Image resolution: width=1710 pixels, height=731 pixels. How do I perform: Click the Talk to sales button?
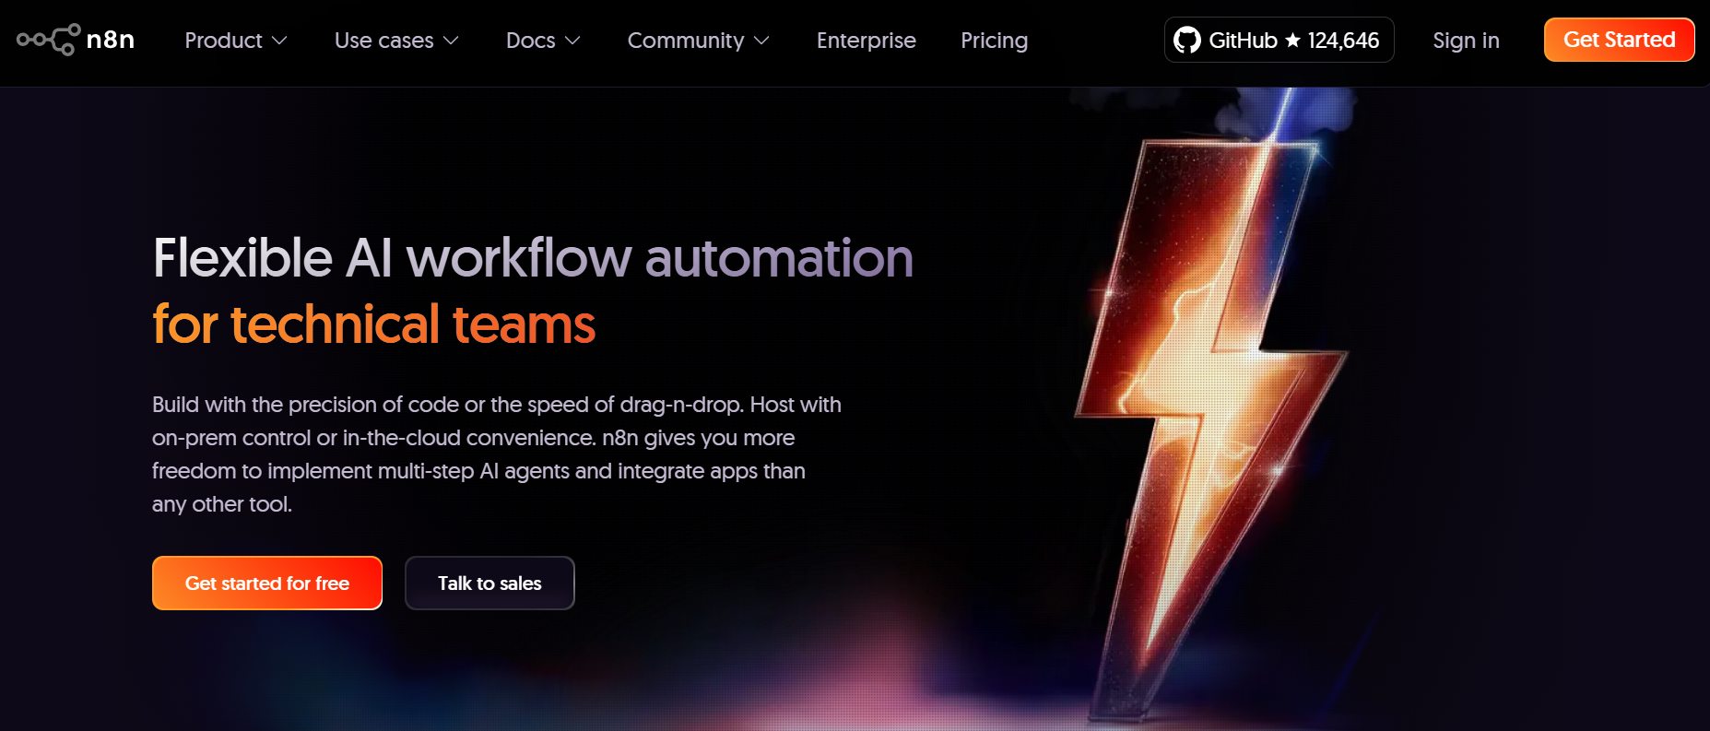tap(489, 583)
